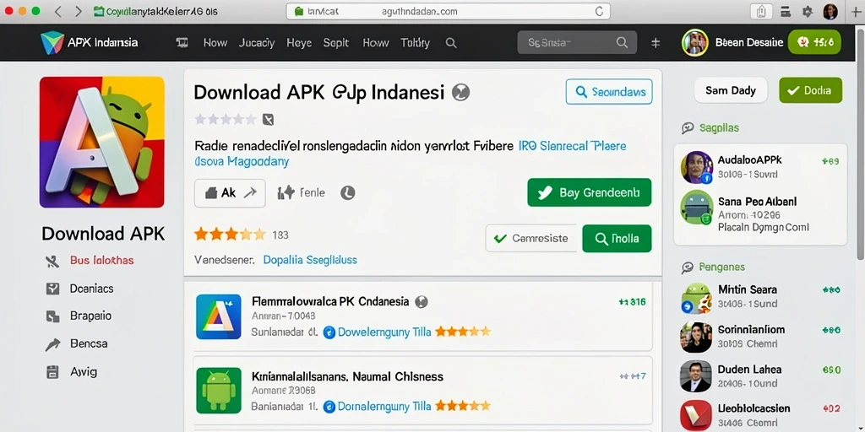The image size is (865, 432).
Task: Open the Tolkiry nav item
Action: 416,43
